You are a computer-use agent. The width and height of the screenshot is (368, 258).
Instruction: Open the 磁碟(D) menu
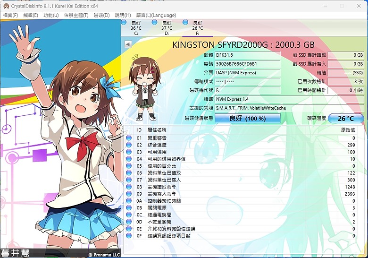click(101, 15)
